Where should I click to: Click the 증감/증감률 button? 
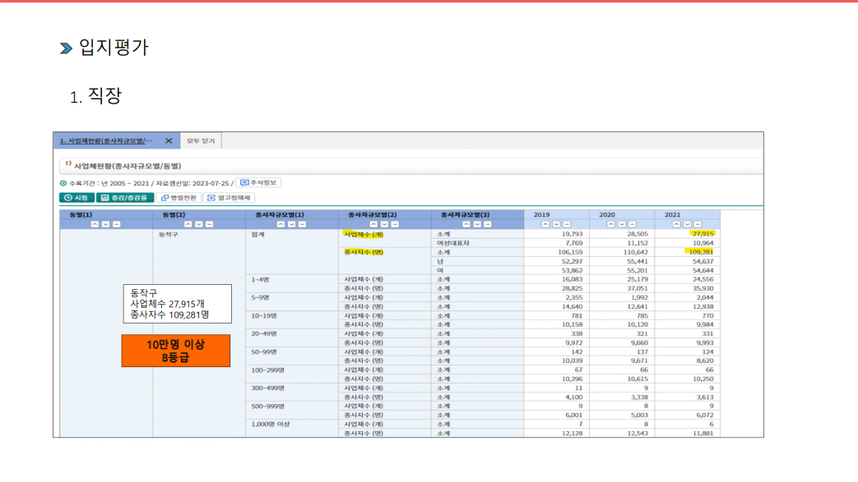click(125, 198)
